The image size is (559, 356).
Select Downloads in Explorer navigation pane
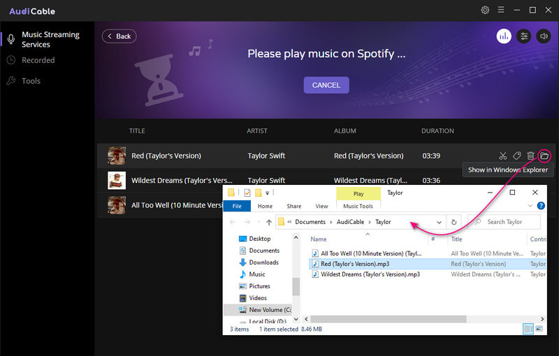[259, 262]
